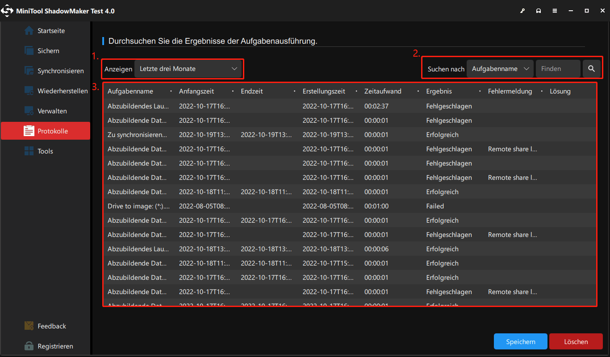Click the magnifier search icon button
610x357 pixels.
pos(592,69)
